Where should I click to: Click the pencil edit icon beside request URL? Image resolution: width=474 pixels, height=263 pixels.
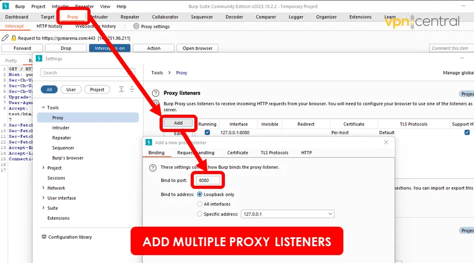click(x=5, y=38)
